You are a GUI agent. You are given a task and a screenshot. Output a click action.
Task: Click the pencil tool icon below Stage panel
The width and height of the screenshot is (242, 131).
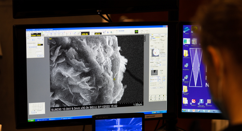[152, 96]
